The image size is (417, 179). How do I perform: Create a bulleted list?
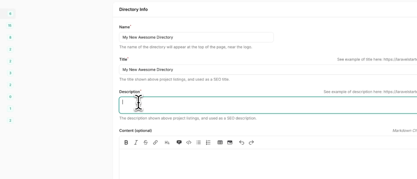(x=199, y=143)
